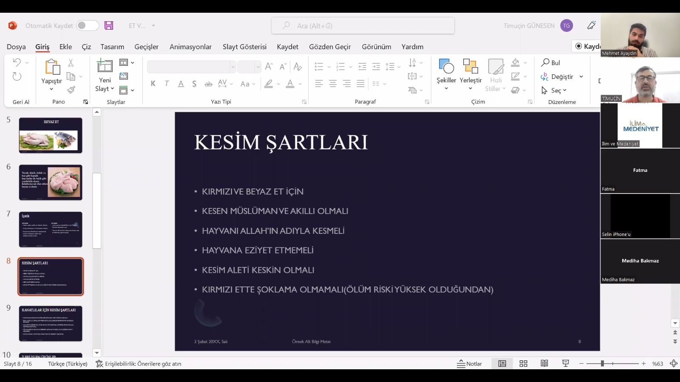Open the change case (Aa) dropdown
The image size is (680, 382).
[x=248, y=84]
